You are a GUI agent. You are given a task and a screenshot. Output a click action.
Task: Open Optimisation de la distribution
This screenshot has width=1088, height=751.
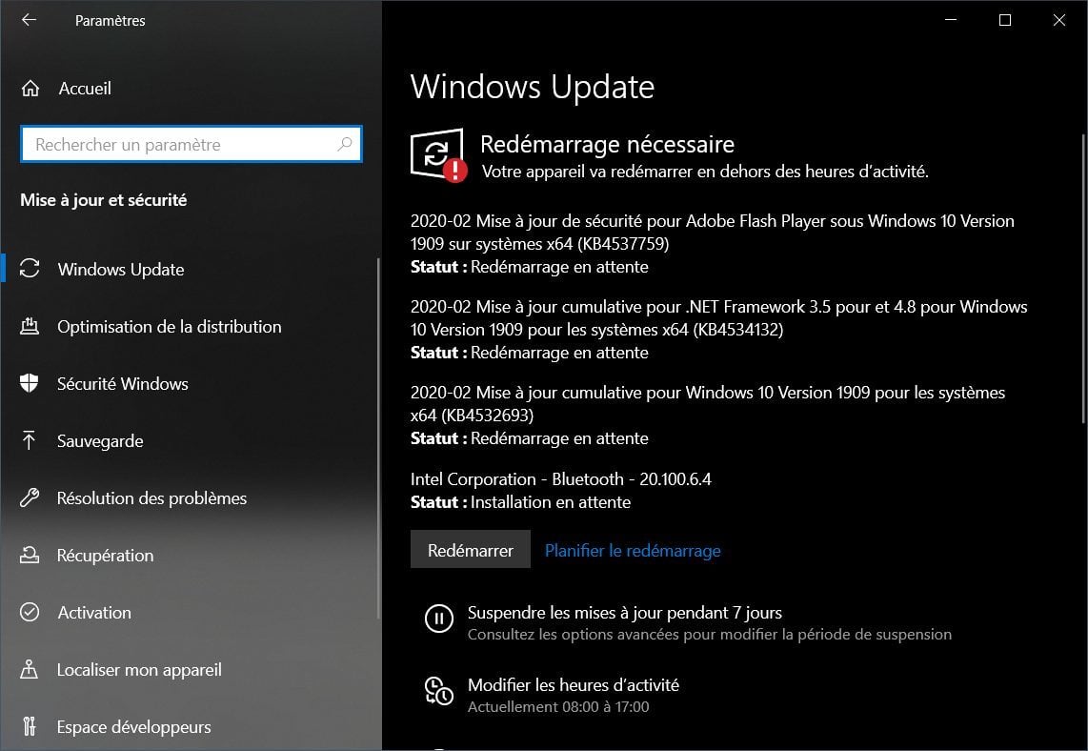click(x=170, y=326)
